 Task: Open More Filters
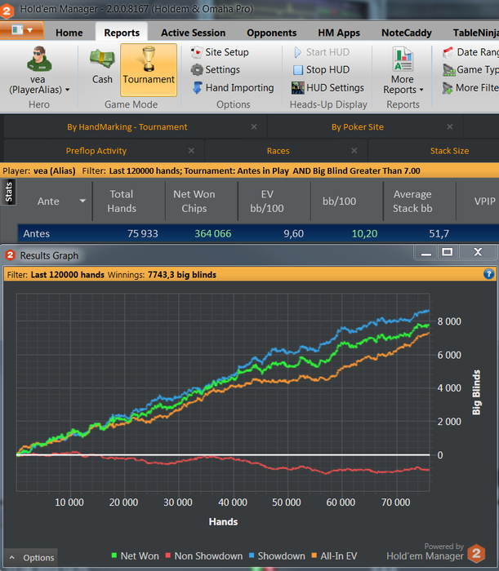tap(470, 88)
